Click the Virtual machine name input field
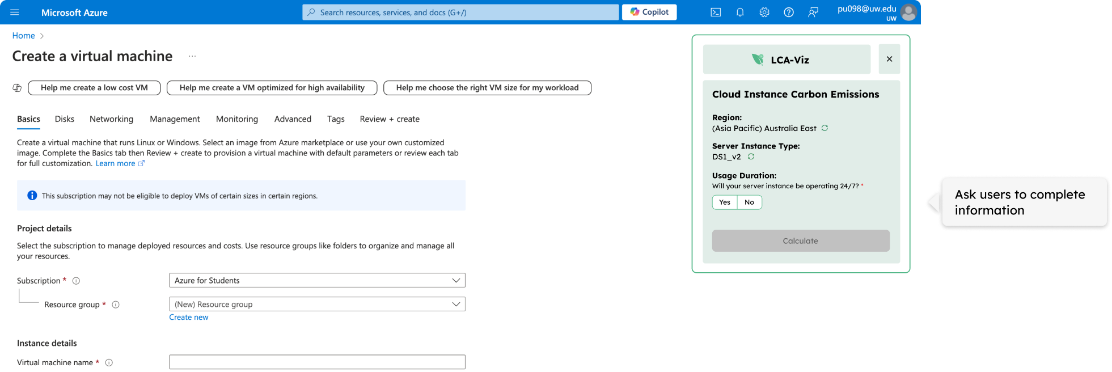This screenshot has width=1112, height=372. point(317,362)
